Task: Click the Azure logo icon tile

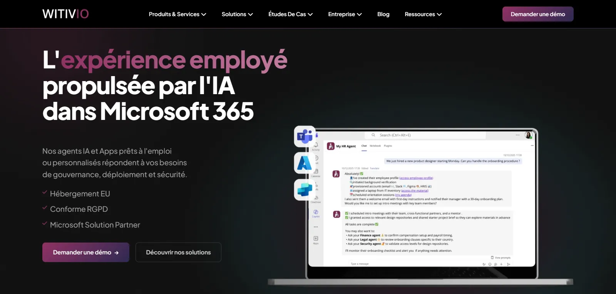Action: tap(305, 163)
